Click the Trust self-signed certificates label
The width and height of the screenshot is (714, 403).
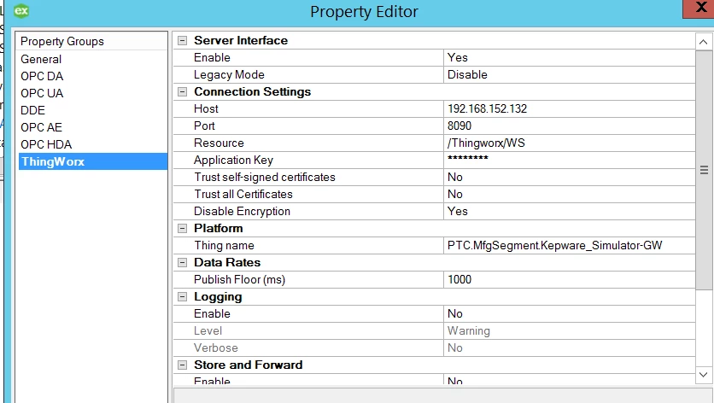[x=265, y=177]
